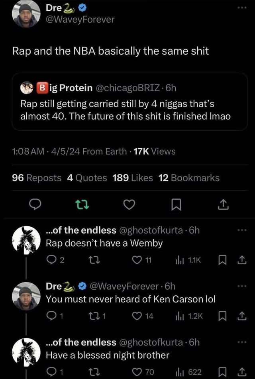Open more options for main tweet
The width and height of the screenshot is (255, 379).
click(242, 8)
